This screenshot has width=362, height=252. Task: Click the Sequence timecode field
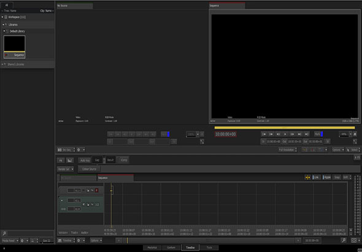(x=226, y=134)
